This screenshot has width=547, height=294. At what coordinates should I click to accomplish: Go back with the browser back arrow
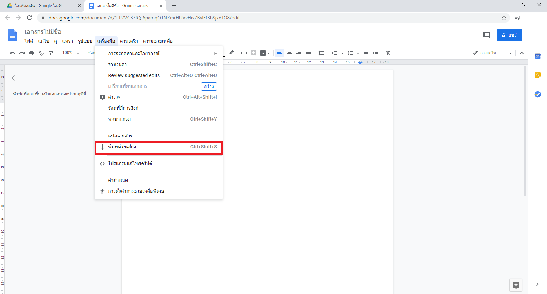[8, 18]
